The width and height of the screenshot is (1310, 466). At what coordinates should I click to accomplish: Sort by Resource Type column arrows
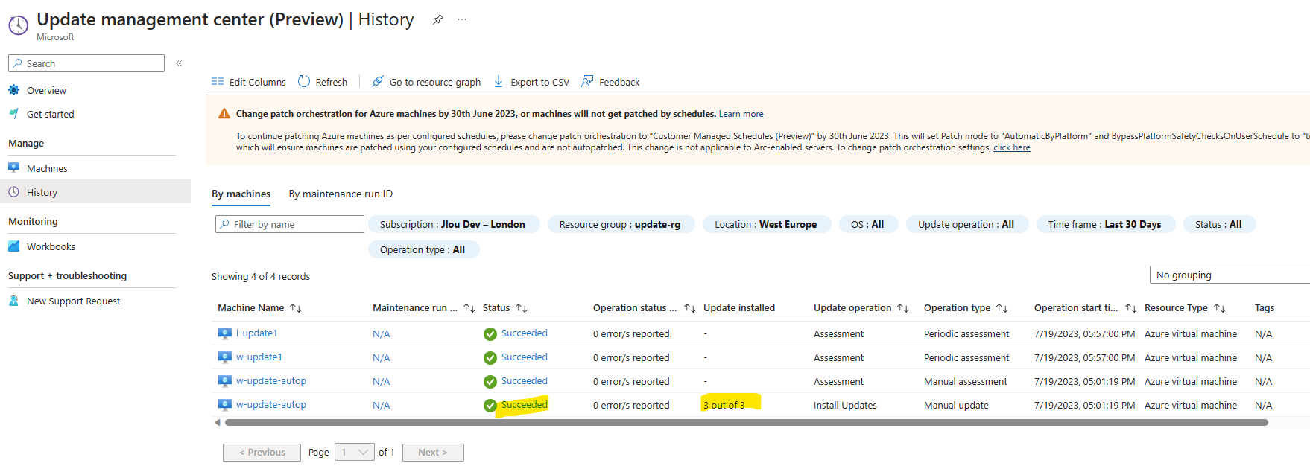(1220, 307)
